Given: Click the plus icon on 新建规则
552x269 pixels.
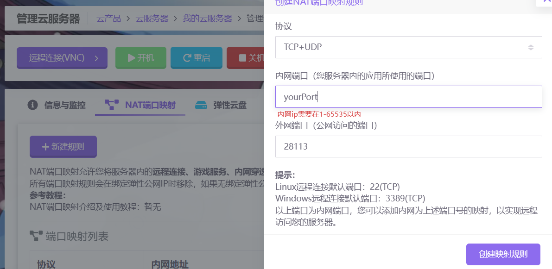Looking at the screenshot, I should [45, 147].
